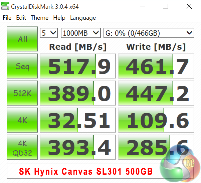Screen dimensions: 201x183
Task: Start the 4K benchmark test
Action: click(22, 120)
